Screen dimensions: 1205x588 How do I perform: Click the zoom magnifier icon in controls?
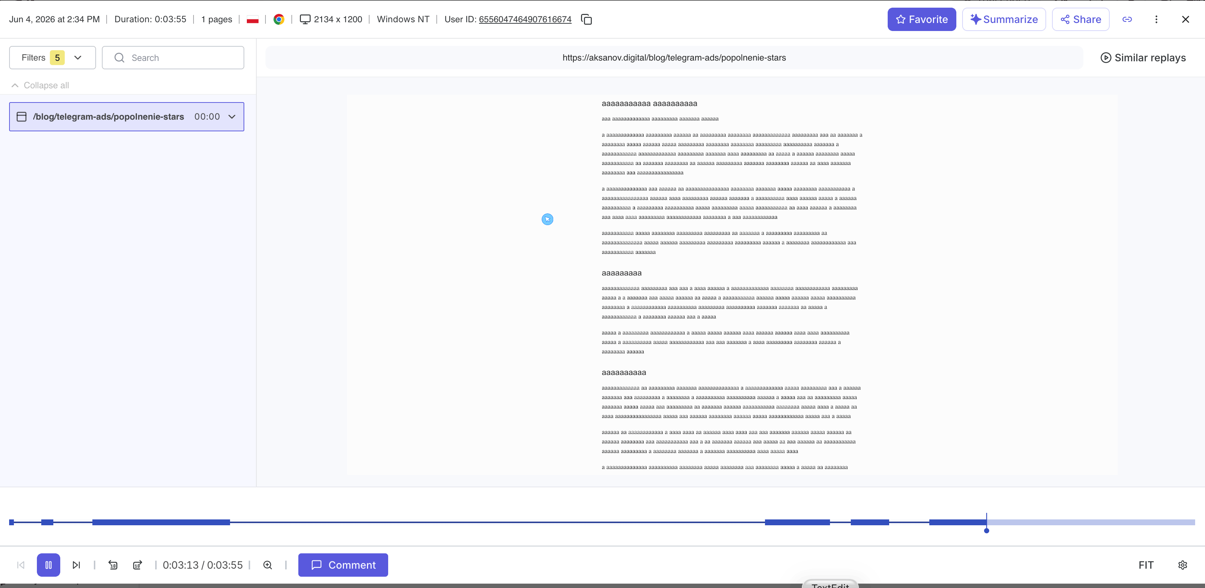tap(268, 565)
